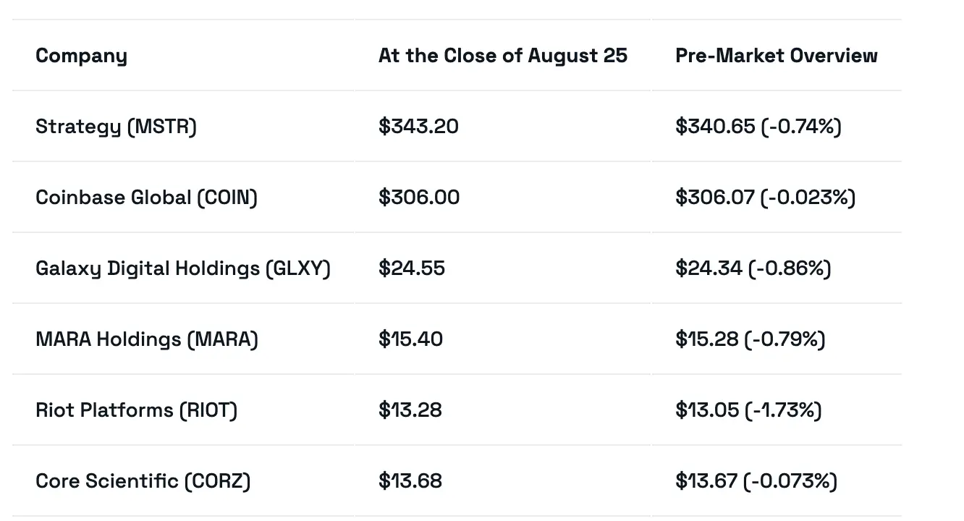Click the $13.05 (-1.73%) pre-market value

click(x=748, y=410)
